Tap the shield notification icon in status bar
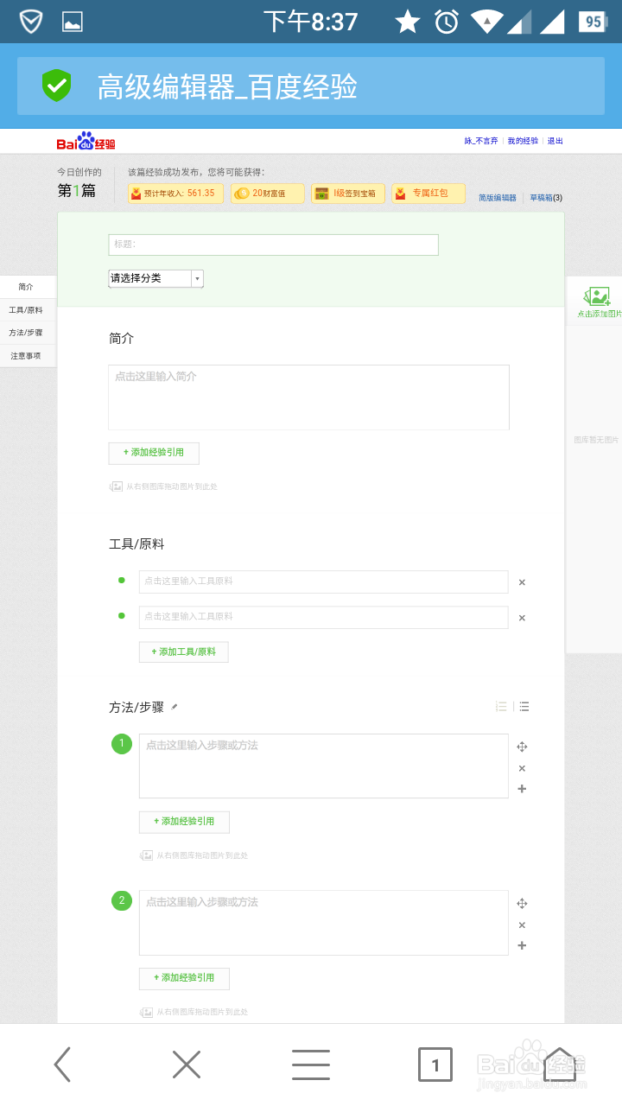 [x=31, y=22]
